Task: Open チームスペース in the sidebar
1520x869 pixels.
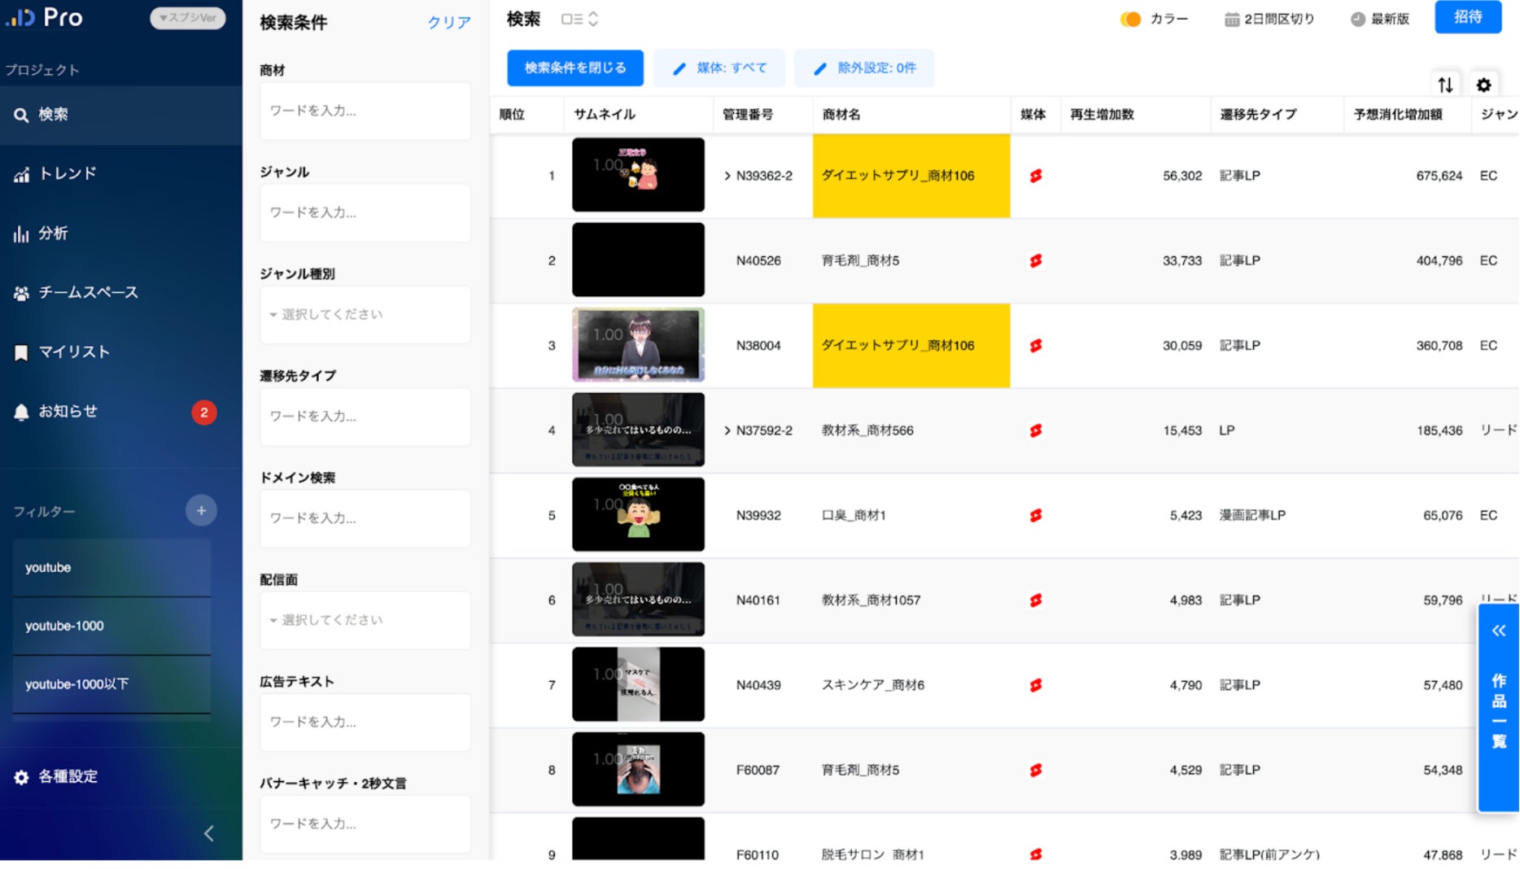Action: [x=120, y=292]
